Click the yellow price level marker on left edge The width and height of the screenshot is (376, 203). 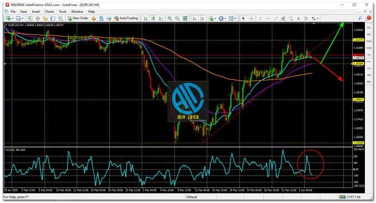[x=4, y=64]
